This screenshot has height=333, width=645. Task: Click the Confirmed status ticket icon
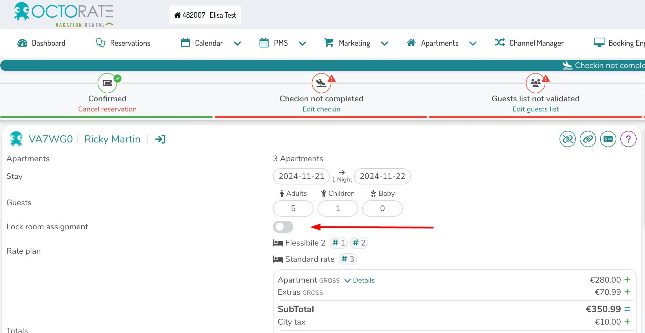point(107,83)
